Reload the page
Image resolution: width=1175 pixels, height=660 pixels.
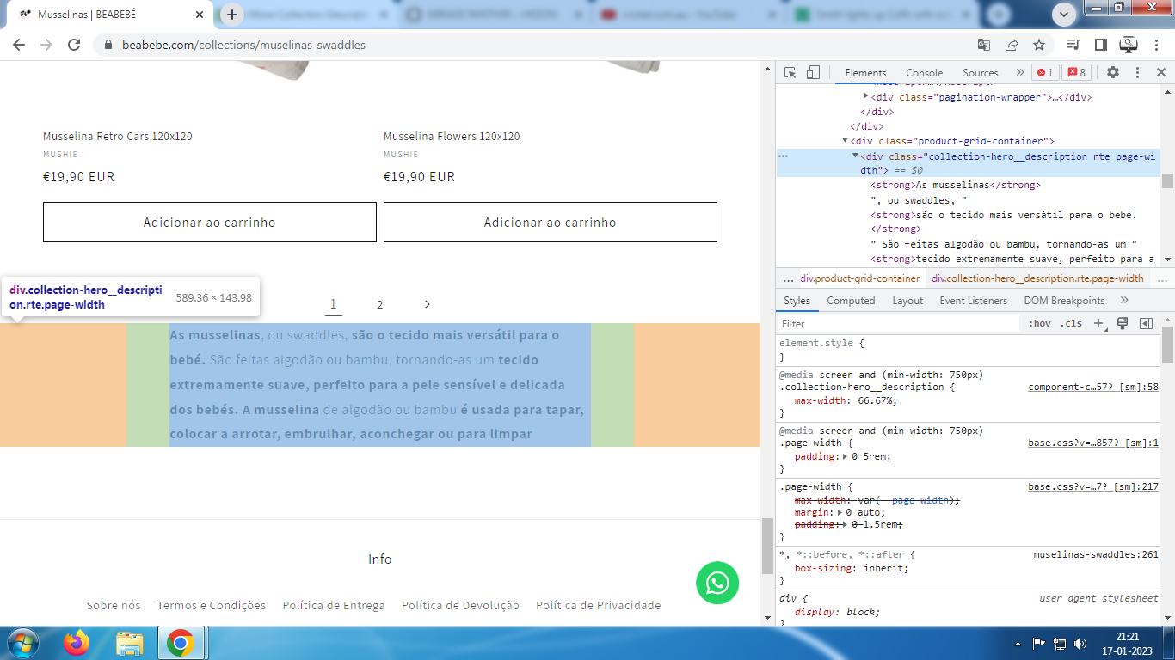click(x=74, y=45)
